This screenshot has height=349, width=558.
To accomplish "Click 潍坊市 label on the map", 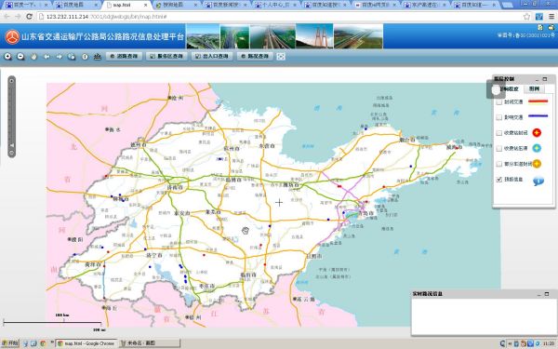I will 291,185.
